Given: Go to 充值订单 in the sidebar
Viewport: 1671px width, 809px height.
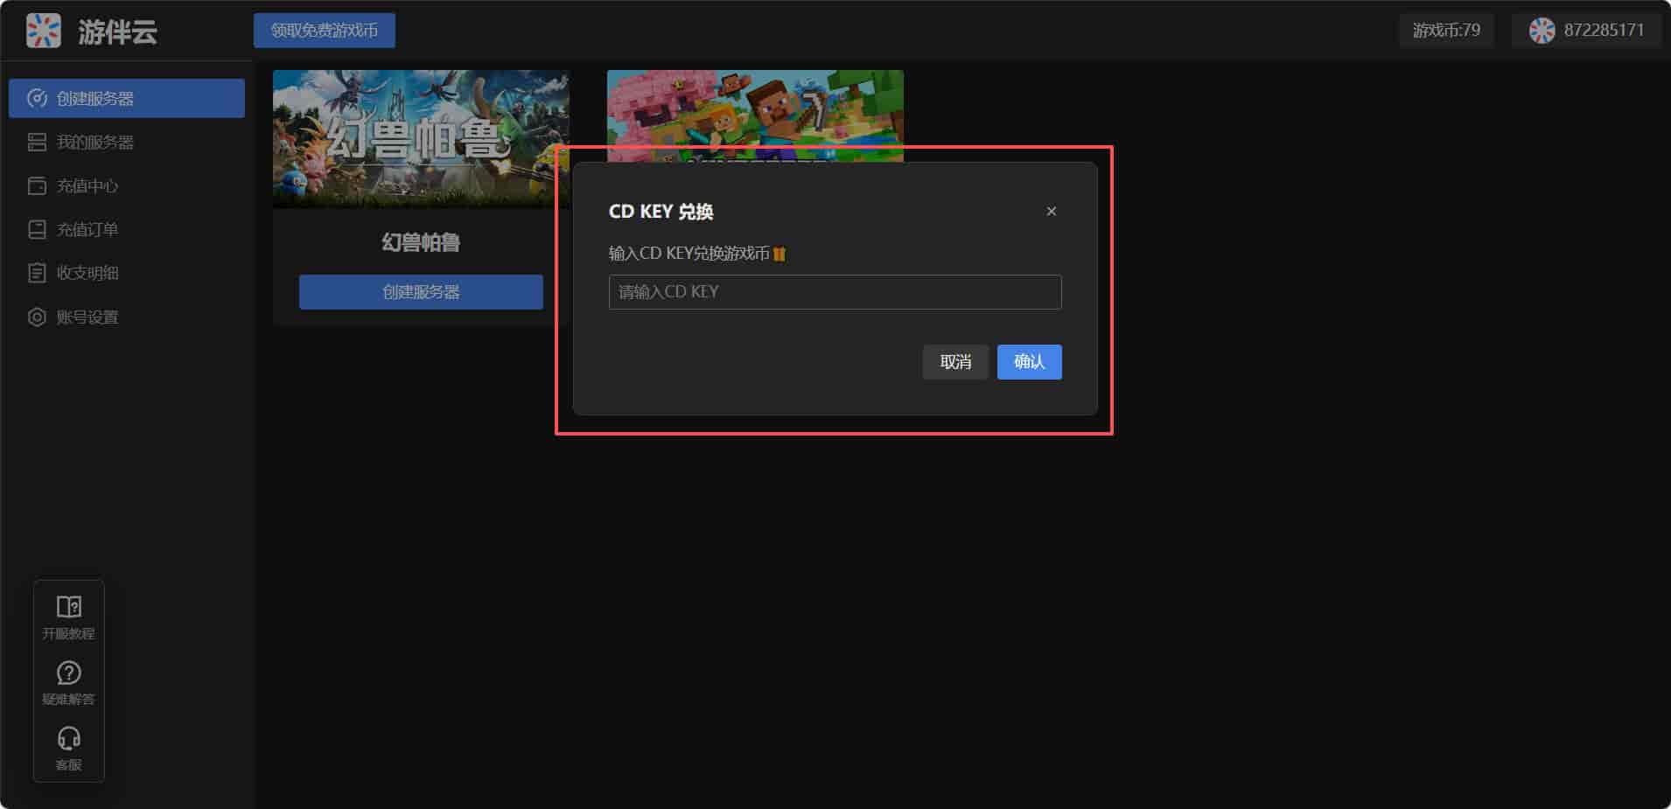Looking at the screenshot, I should click(x=87, y=229).
